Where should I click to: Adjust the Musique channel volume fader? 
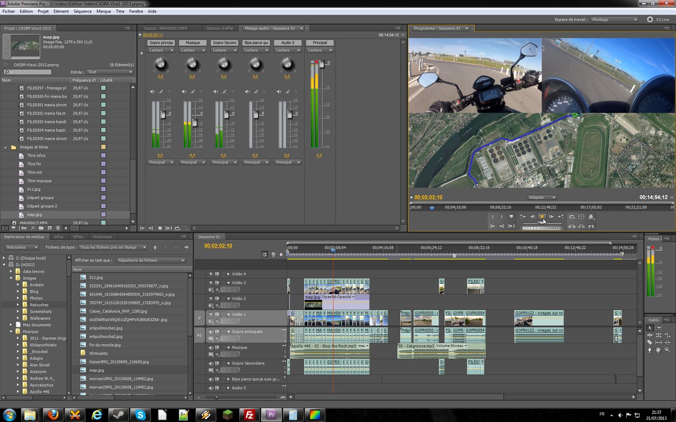[194, 122]
